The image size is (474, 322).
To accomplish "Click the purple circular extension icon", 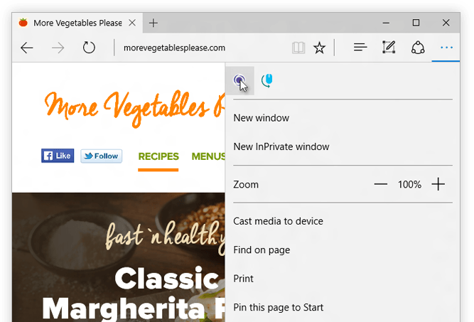I will [240, 81].
